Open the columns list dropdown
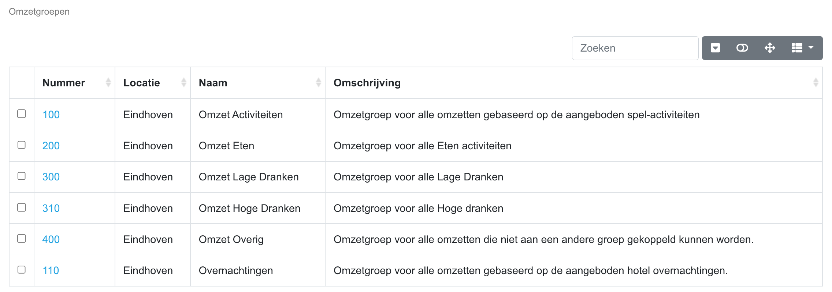 point(802,48)
